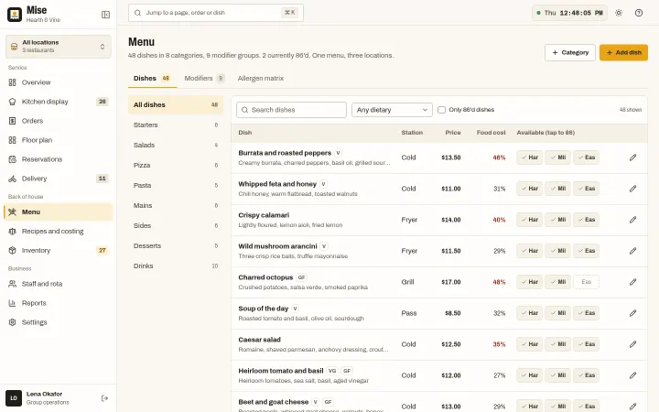659x412 pixels.
Task: Edit Burrata and roasted peppers pencil icon
Action: 633,157
